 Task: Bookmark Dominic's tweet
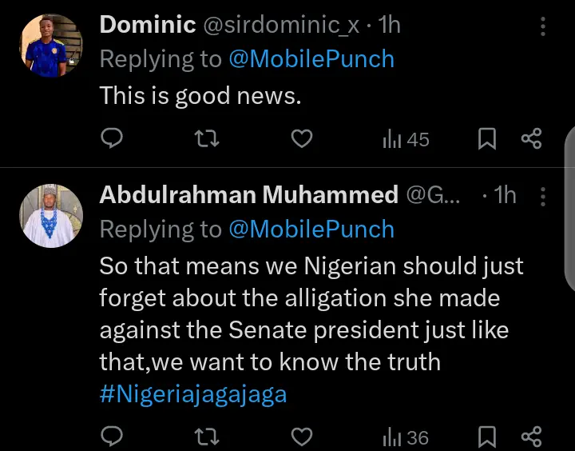486,140
